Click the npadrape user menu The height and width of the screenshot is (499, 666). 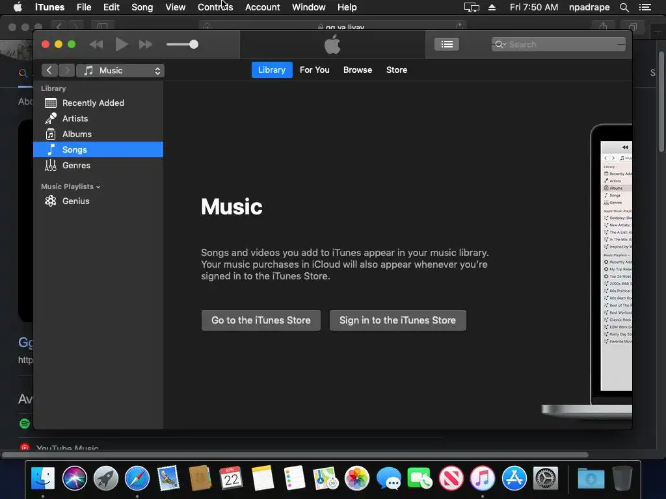(589, 7)
